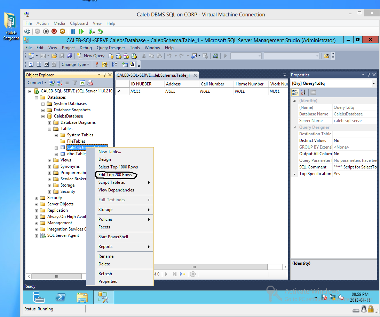Click the XMLA Query icon

[x=134, y=56]
